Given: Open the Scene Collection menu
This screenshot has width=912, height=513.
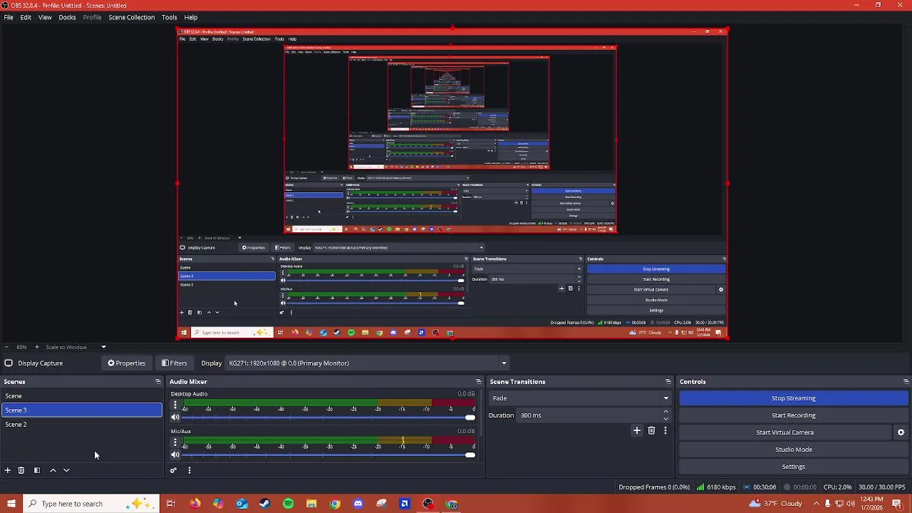Looking at the screenshot, I should click(131, 17).
